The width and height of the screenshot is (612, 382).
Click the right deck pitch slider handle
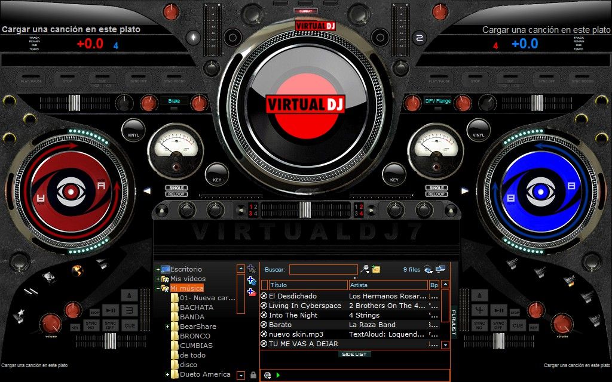[537, 103]
